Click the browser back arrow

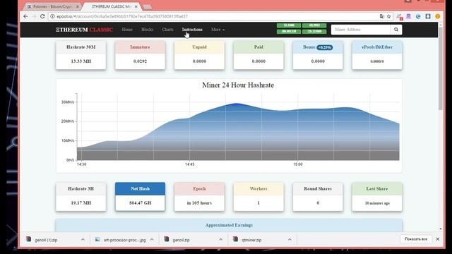click(x=25, y=16)
